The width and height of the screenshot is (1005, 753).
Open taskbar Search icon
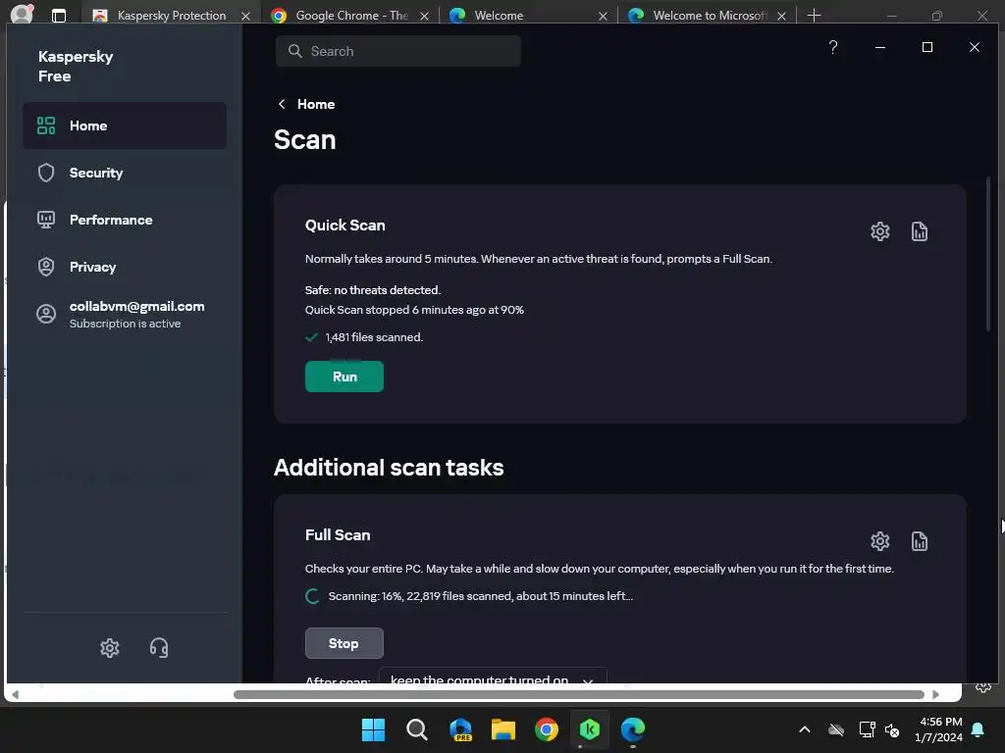tap(416, 729)
